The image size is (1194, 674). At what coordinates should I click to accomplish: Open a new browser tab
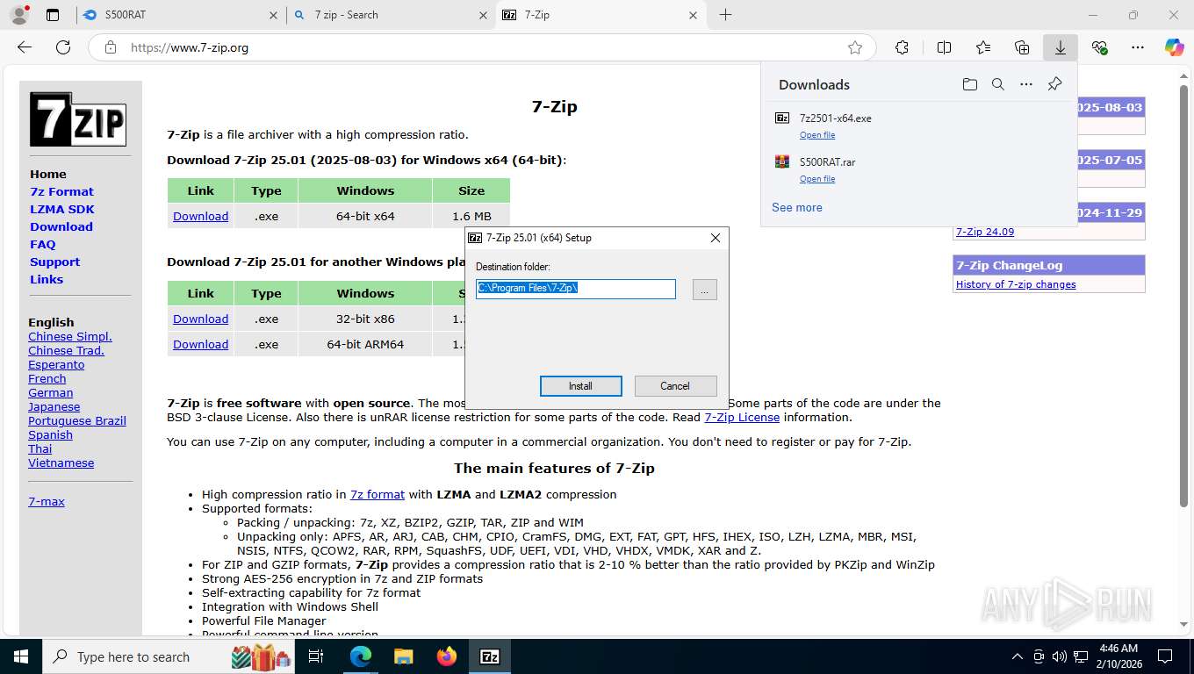[x=725, y=15]
